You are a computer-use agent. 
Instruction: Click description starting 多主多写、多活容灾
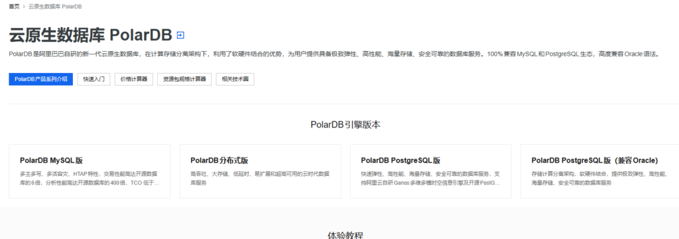[x=90, y=179]
